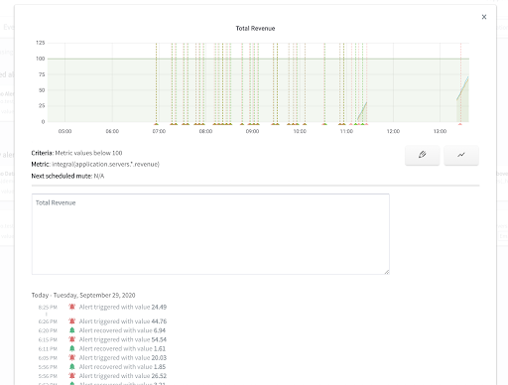Click the 8:25 PM timestamp
Image resolution: width=508 pixels, height=385 pixels.
48,308
